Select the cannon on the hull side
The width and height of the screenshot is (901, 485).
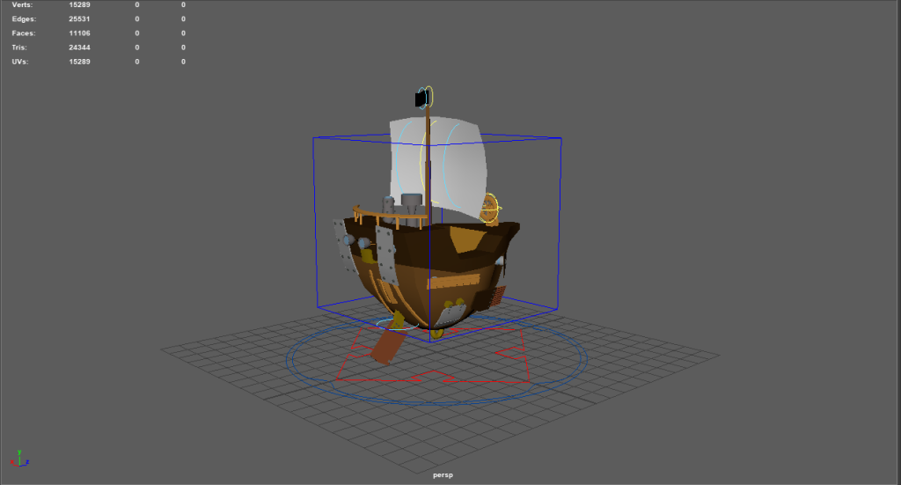(x=364, y=244)
